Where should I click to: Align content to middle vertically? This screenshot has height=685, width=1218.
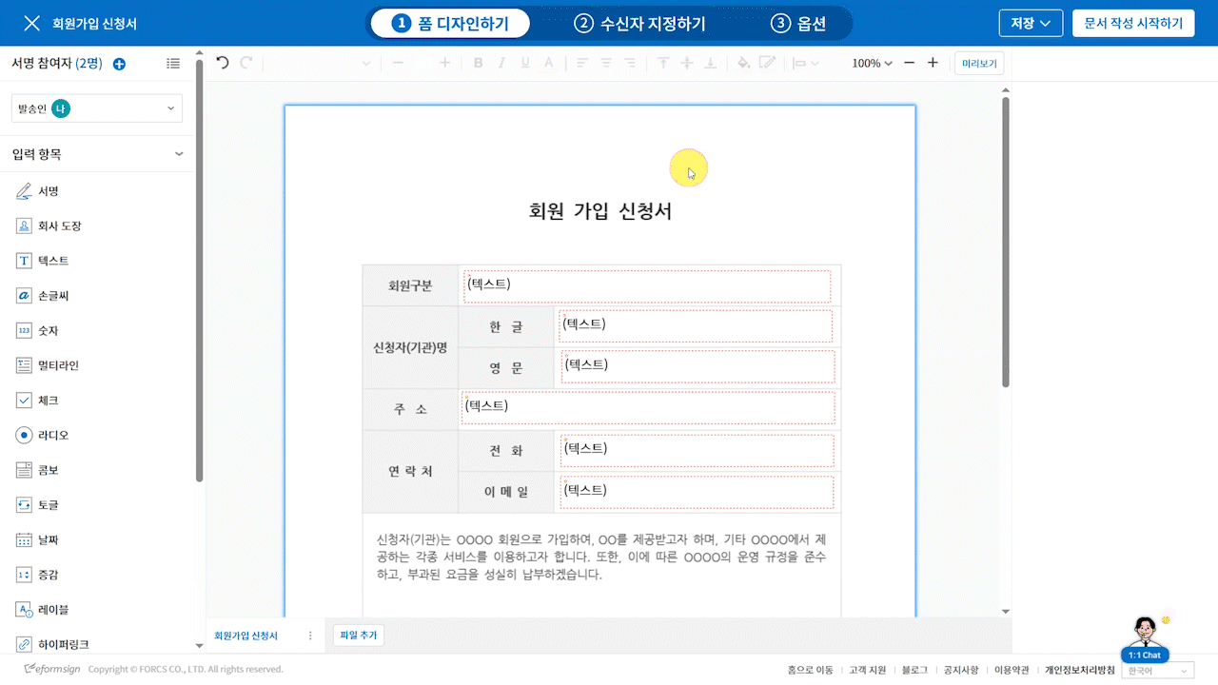(x=686, y=64)
